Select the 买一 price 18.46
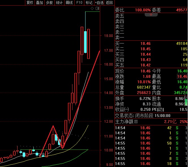188x167 pixels. [x=146, y=43]
